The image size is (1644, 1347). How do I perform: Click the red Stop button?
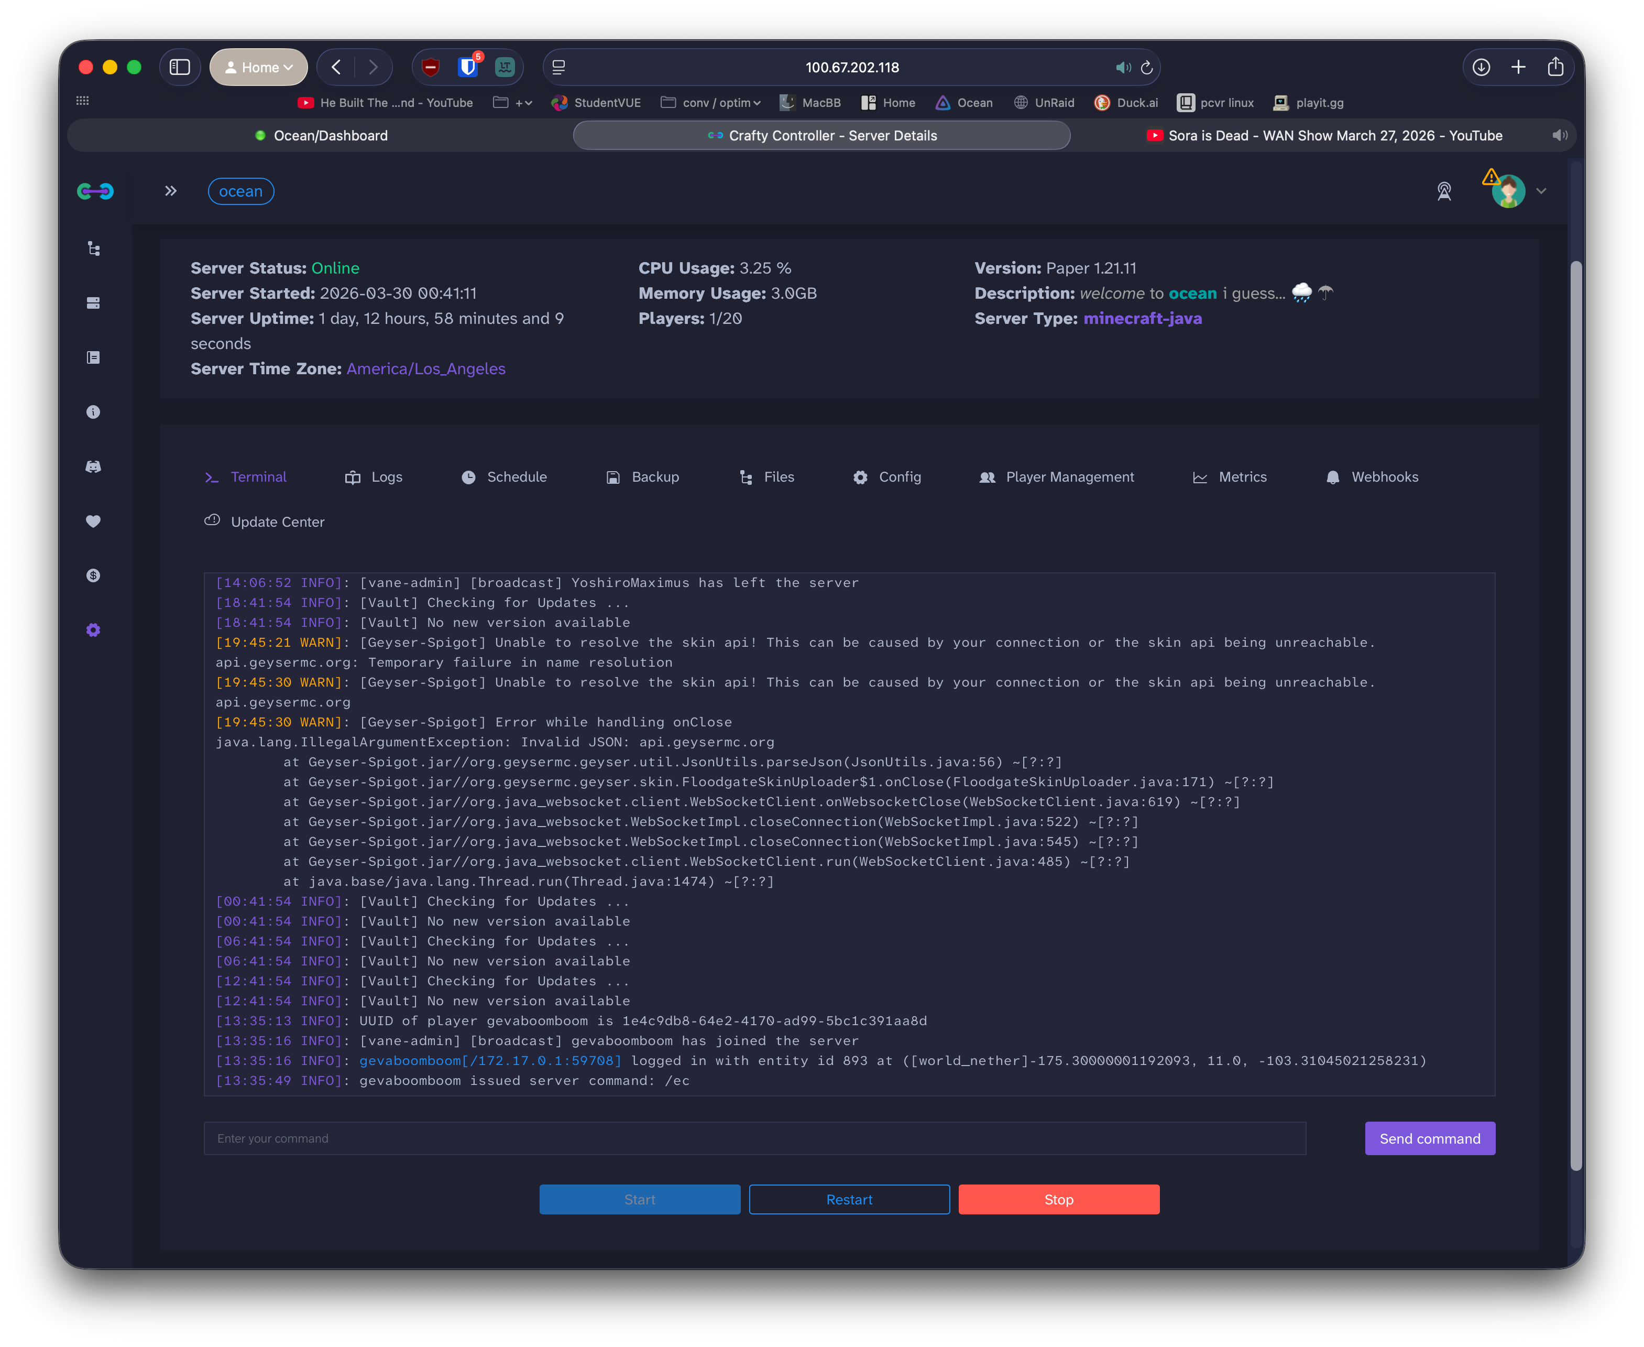click(1058, 1200)
